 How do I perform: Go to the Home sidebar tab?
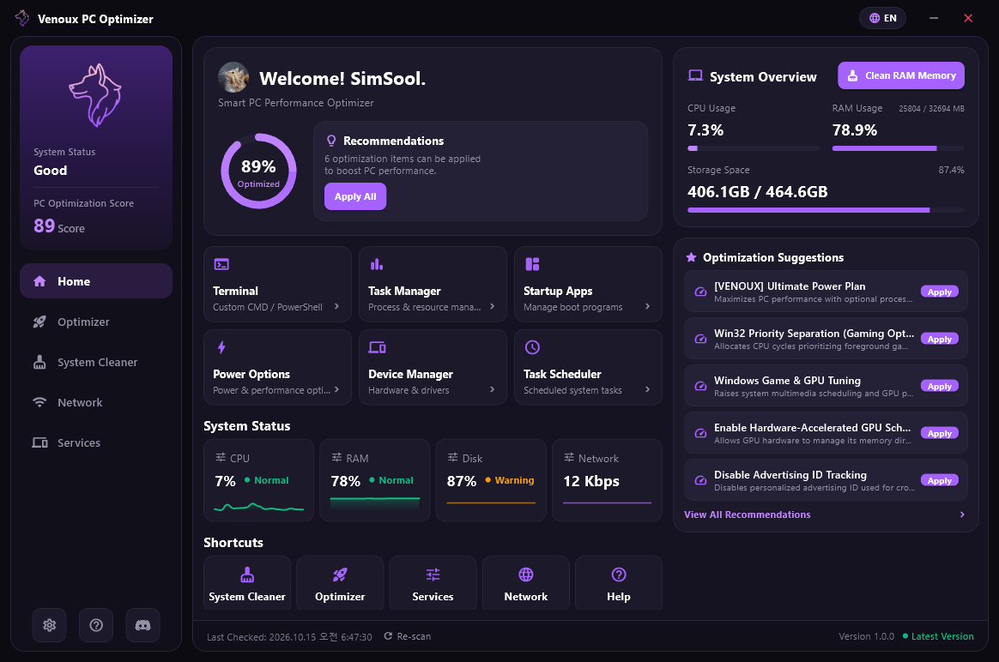96,281
